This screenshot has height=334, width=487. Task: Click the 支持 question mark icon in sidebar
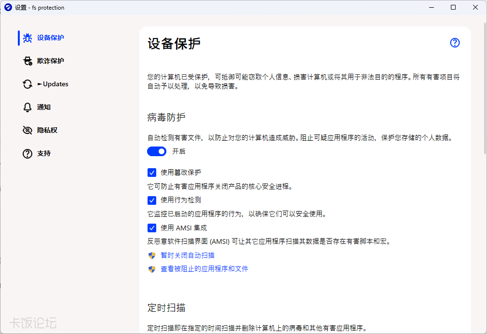(x=27, y=154)
